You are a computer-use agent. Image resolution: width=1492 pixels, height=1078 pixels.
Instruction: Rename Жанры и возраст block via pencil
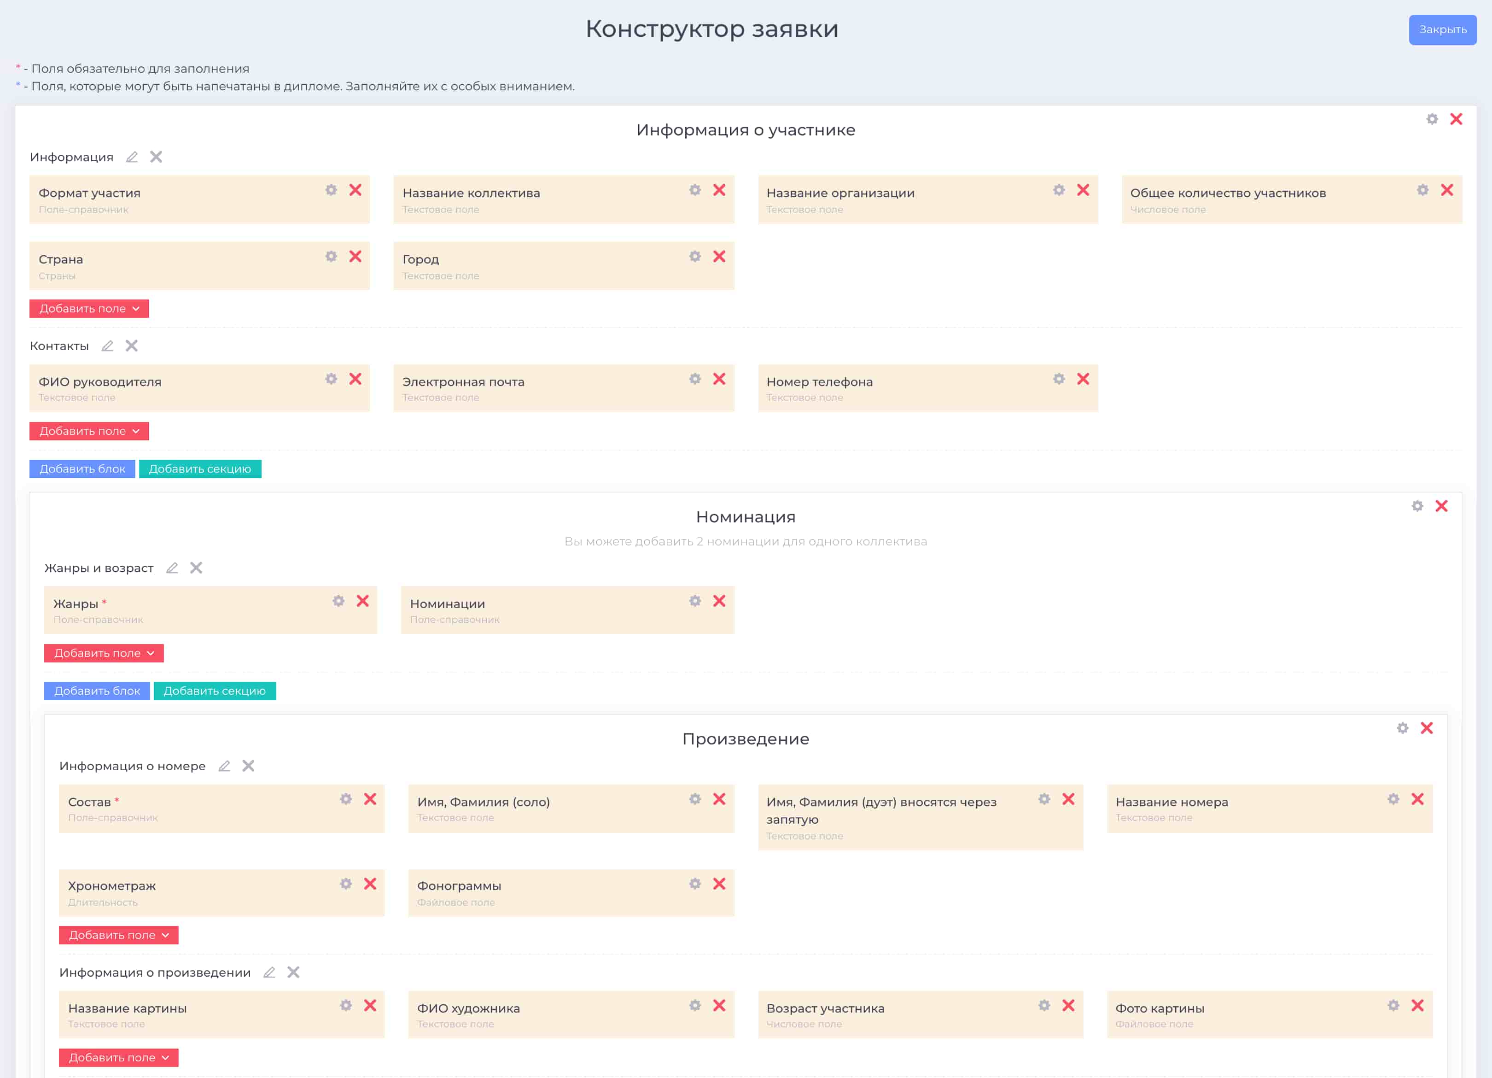tap(172, 568)
